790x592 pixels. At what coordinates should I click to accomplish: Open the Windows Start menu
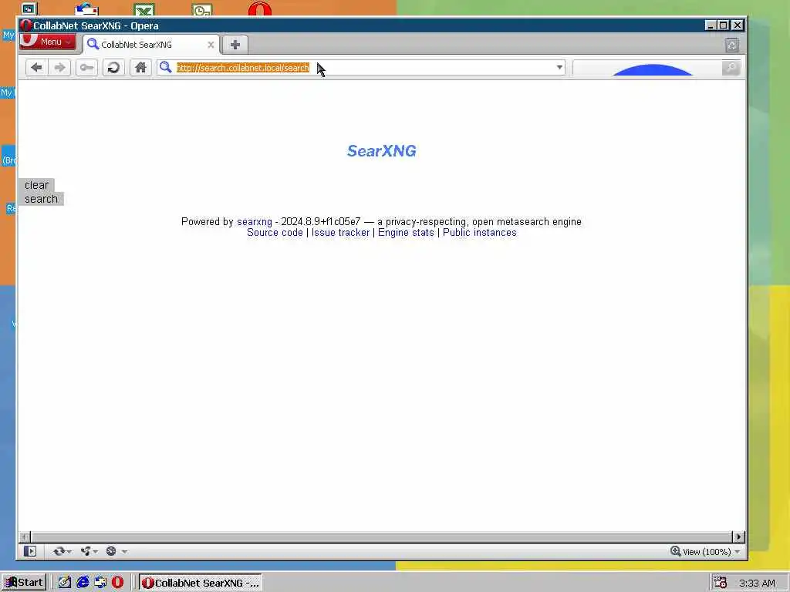(24, 583)
